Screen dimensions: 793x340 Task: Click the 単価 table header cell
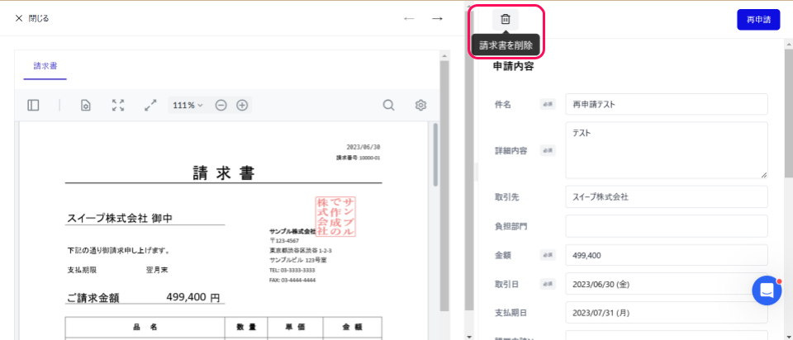[x=296, y=327]
